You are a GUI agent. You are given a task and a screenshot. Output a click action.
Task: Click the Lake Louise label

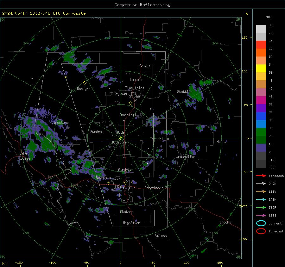tap(24, 156)
